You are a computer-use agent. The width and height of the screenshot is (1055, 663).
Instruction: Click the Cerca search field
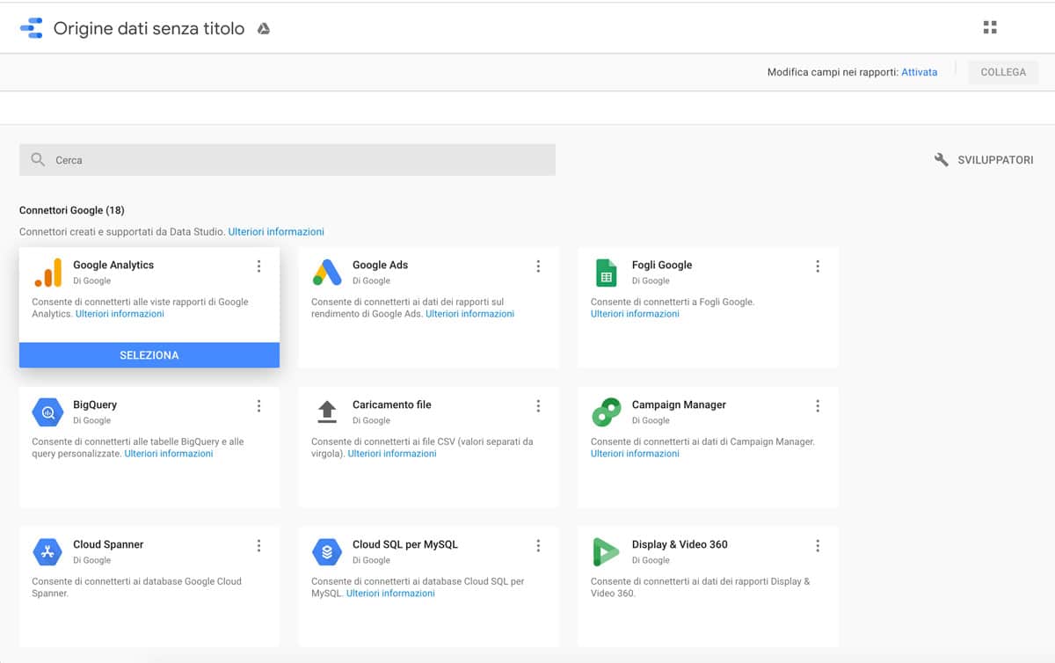coord(287,160)
